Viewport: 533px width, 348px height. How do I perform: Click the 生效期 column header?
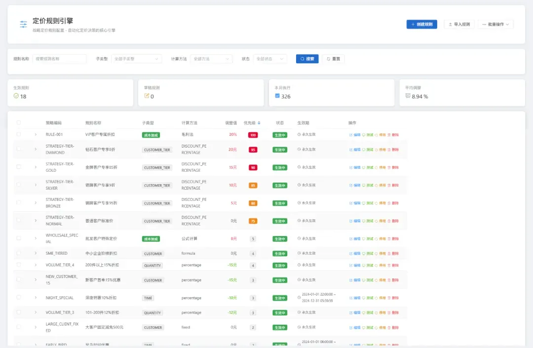(303, 123)
